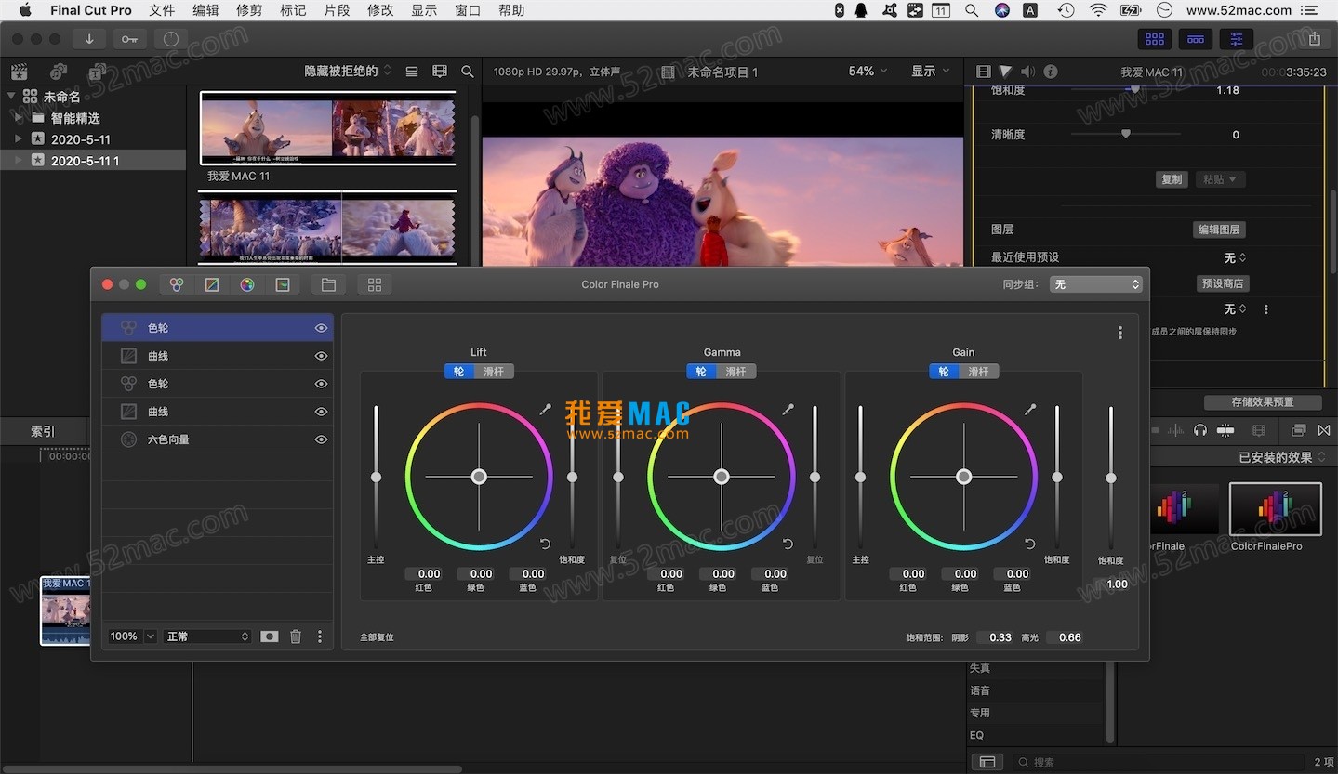The height and width of the screenshot is (774, 1338).
Task: Hide the first 曲线 layer
Action: (321, 356)
